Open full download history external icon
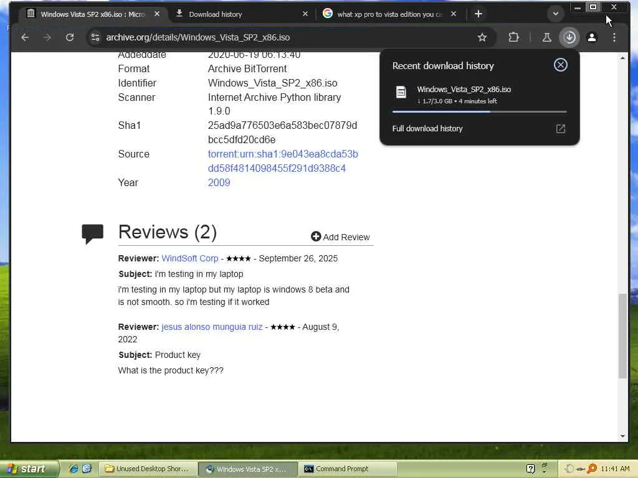Screen dimensions: 638x478 tap(560, 129)
